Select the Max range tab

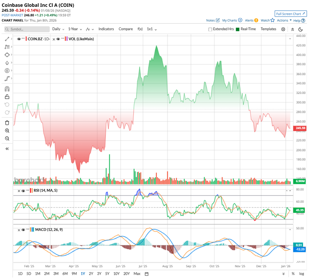click(x=137, y=273)
